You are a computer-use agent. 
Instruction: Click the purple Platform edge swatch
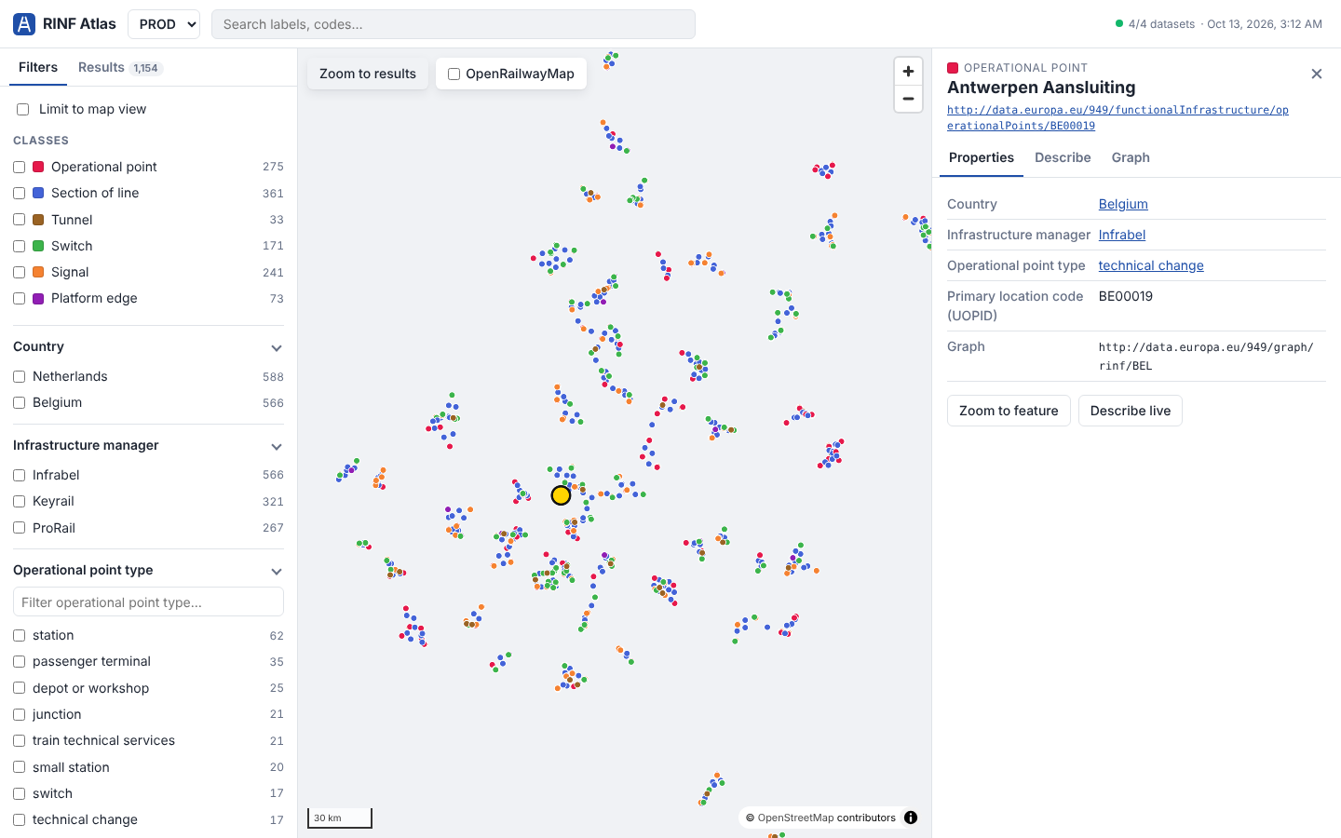(x=38, y=298)
